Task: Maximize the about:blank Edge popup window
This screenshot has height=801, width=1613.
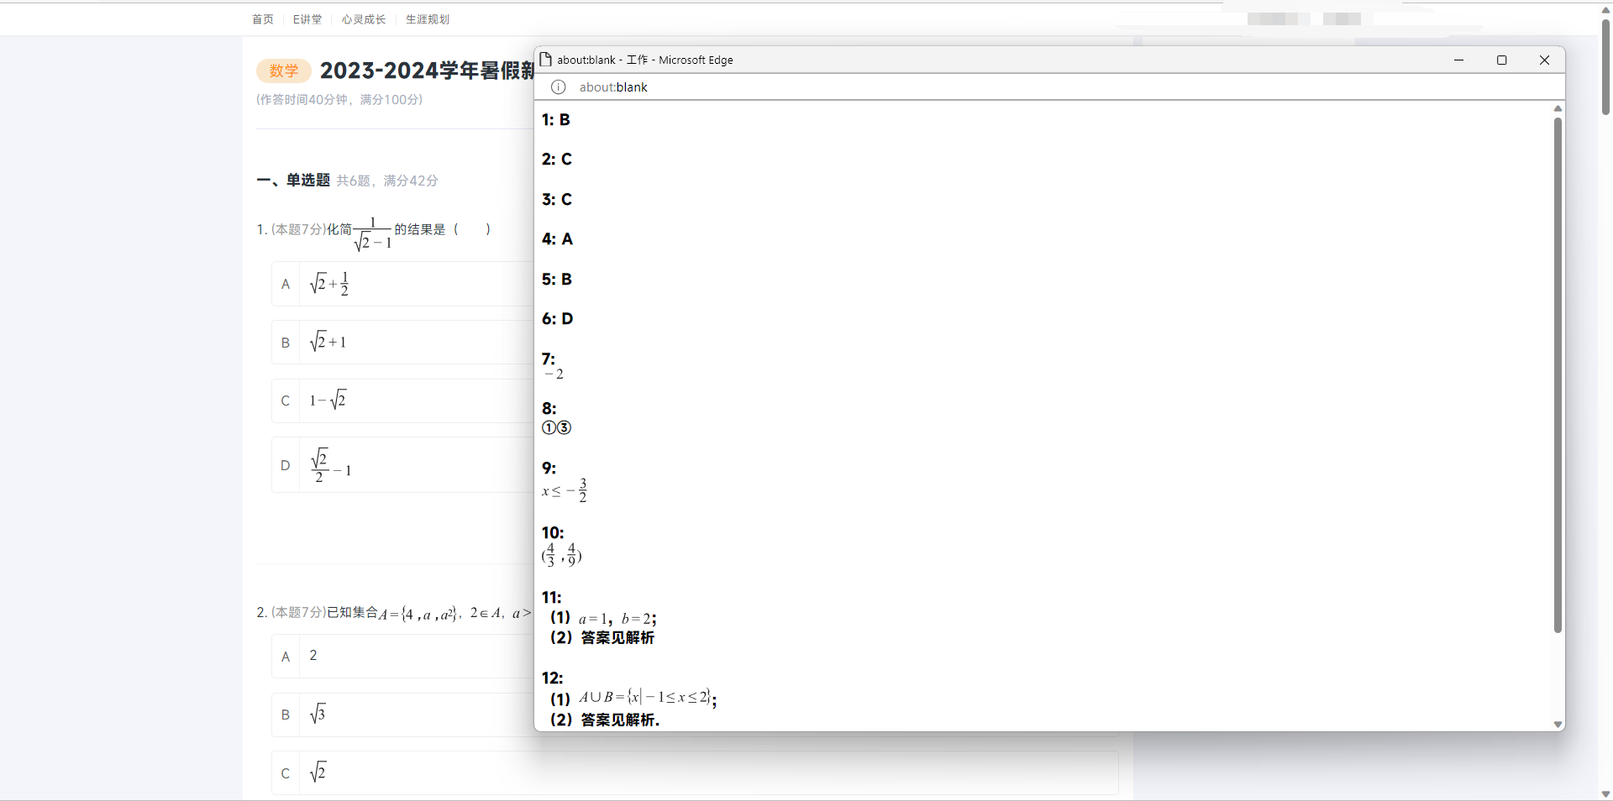Action: [1501, 60]
